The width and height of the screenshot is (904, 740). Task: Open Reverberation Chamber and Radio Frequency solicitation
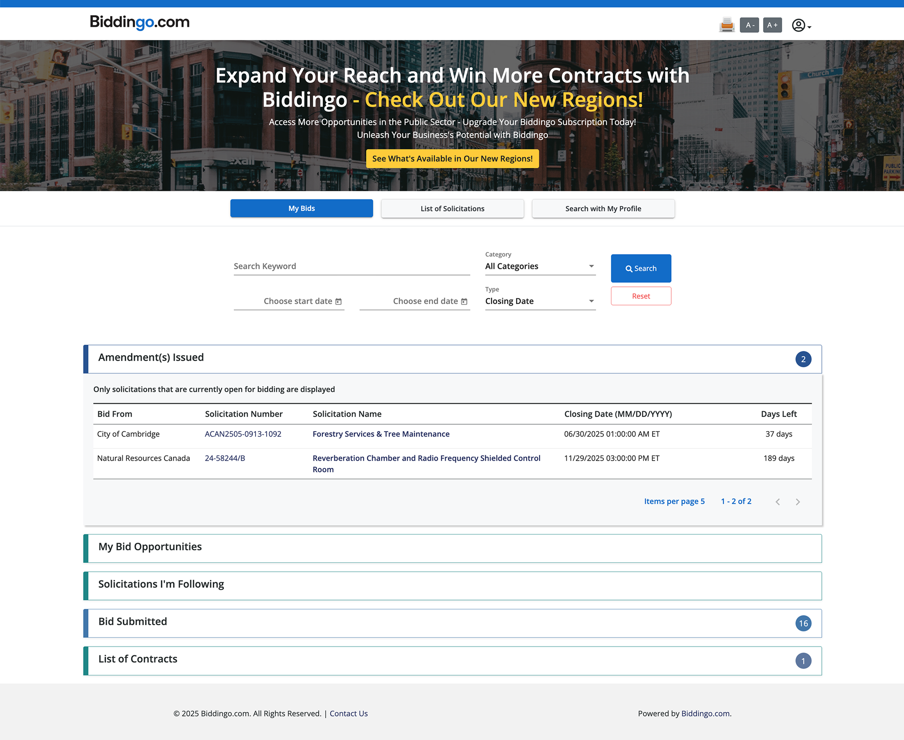pyautogui.click(x=427, y=463)
